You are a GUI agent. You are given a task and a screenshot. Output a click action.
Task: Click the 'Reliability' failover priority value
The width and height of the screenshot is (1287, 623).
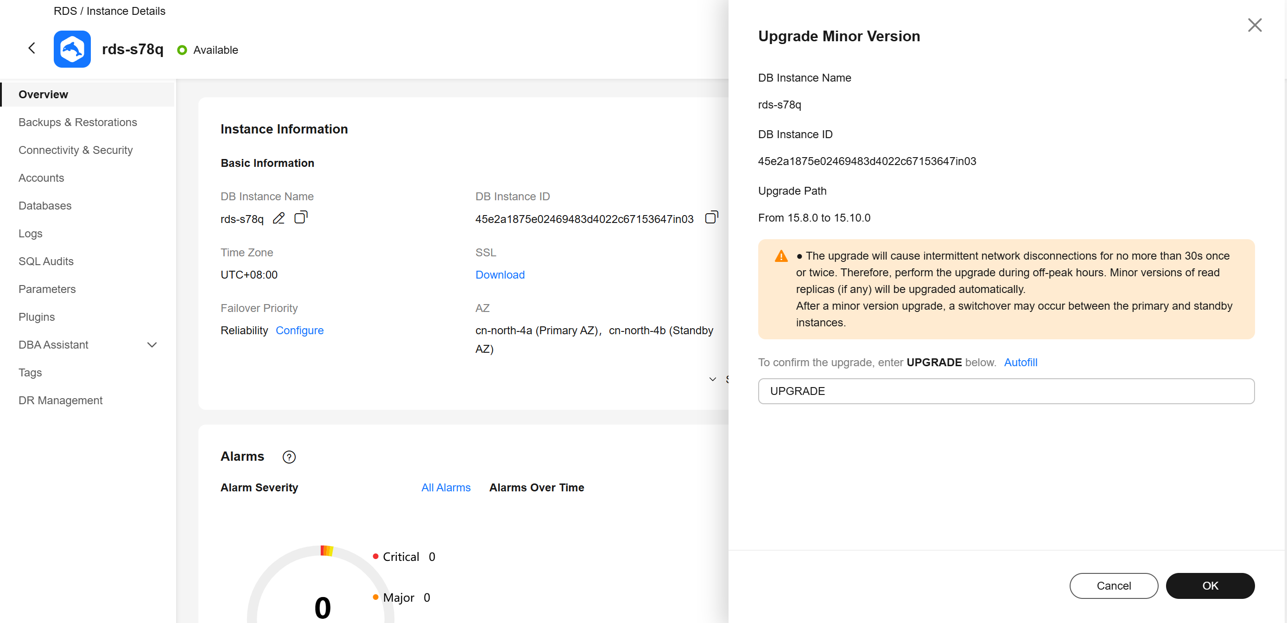point(244,330)
